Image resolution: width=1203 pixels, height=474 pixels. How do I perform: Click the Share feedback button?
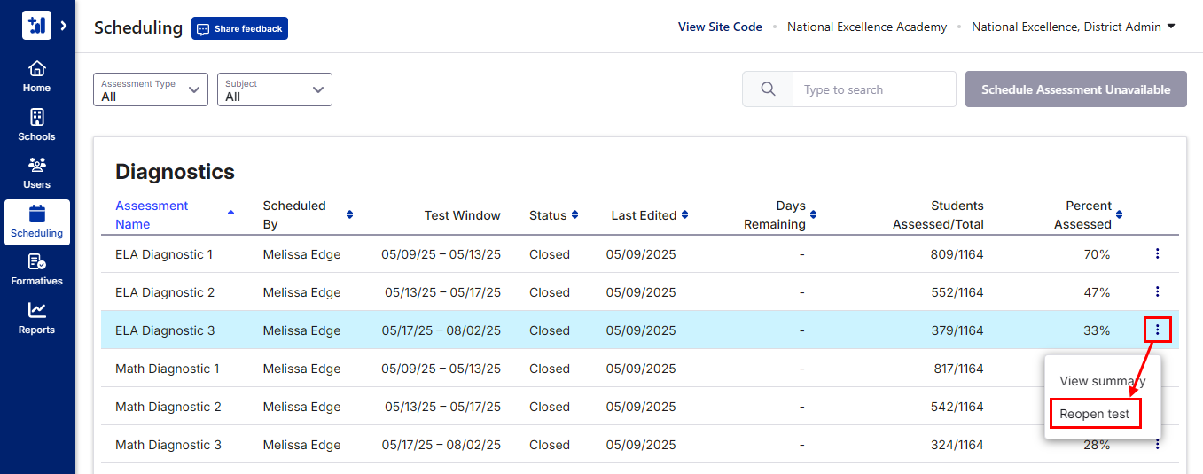[239, 28]
